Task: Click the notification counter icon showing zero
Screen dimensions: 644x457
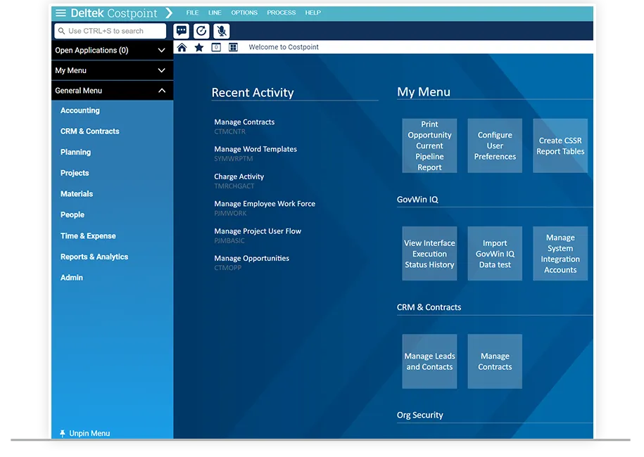Action: [x=216, y=47]
